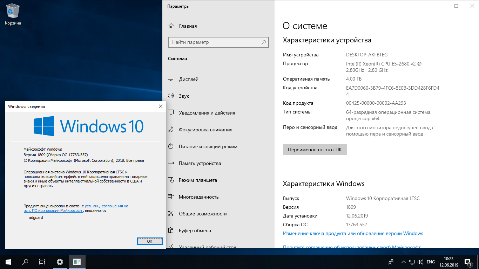Click Переименовать этот ПК button
Viewport: 479px width, 269px height.
coord(315,150)
